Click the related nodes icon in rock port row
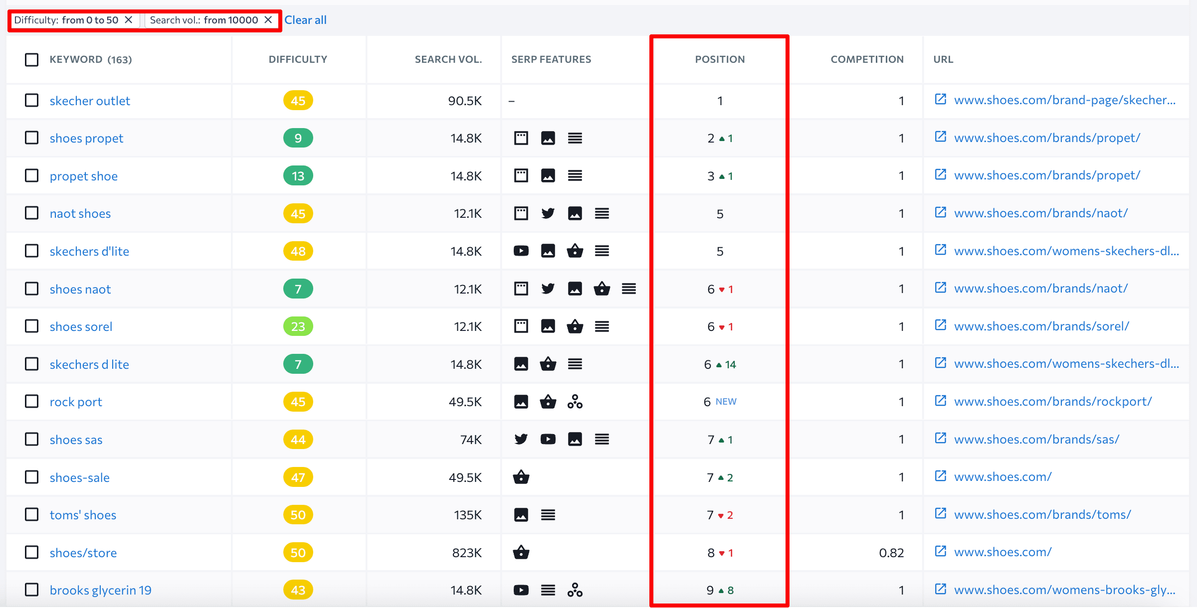1197x609 pixels. [x=575, y=402]
